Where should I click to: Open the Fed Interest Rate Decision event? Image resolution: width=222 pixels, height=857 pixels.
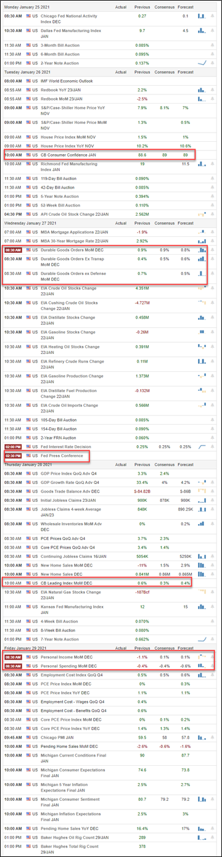66,446
